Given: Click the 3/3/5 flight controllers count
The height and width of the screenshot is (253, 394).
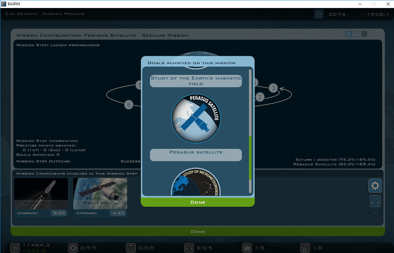Looking at the screenshot, I should click(x=204, y=248).
